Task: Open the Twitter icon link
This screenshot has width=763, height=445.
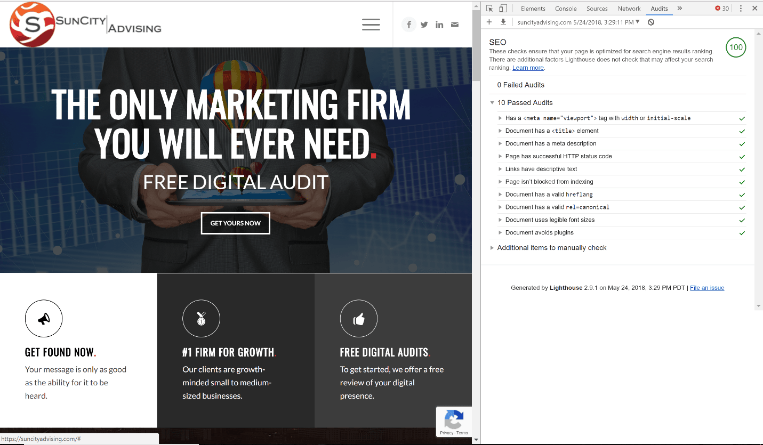Action: pyautogui.click(x=424, y=25)
